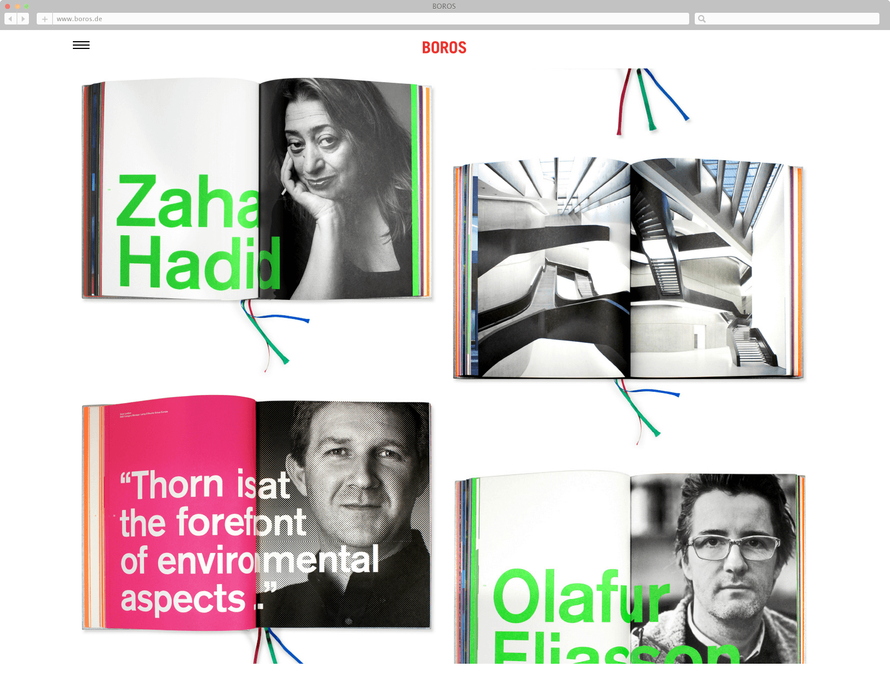The image size is (890, 691).
Task: Click the BOROS logo
Action: click(444, 48)
